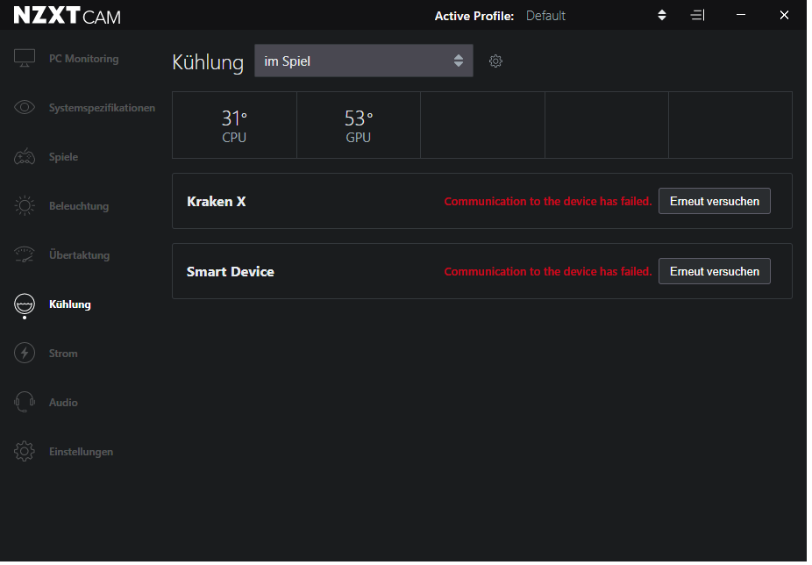Switch to Übertaktung section
The width and height of the screenshot is (812, 565).
click(x=79, y=255)
